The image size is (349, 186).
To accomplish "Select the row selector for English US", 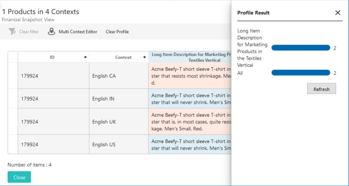I will pyautogui.click(x=13, y=145).
